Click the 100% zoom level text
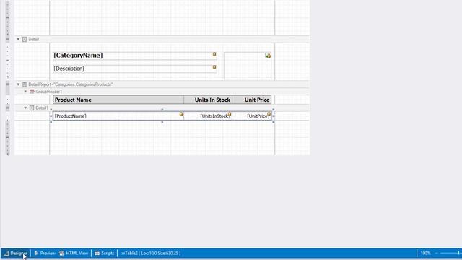The image size is (462, 260). click(425, 253)
